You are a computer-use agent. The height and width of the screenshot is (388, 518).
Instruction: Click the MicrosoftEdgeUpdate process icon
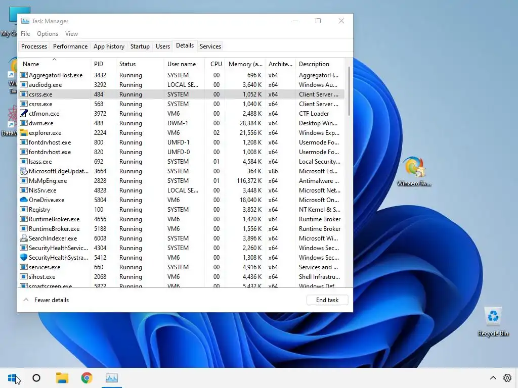click(23, 171)
